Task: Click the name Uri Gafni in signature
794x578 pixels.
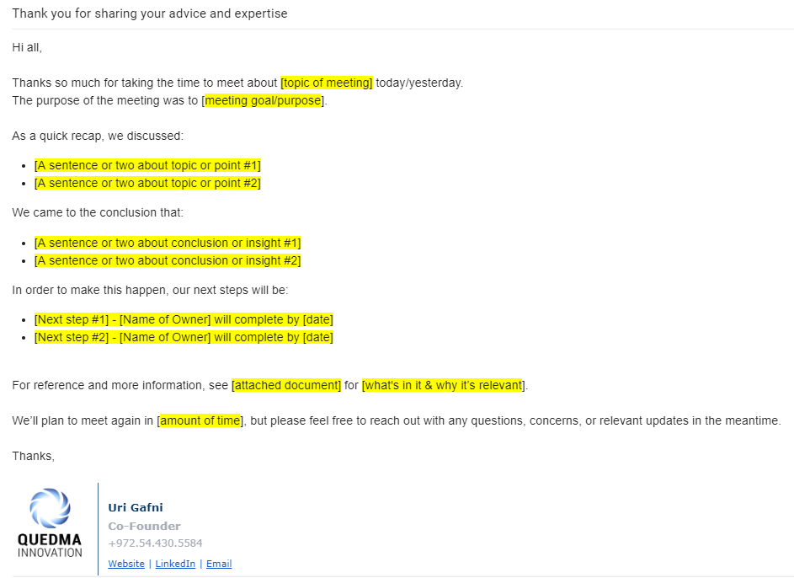Action: [136, 507]
